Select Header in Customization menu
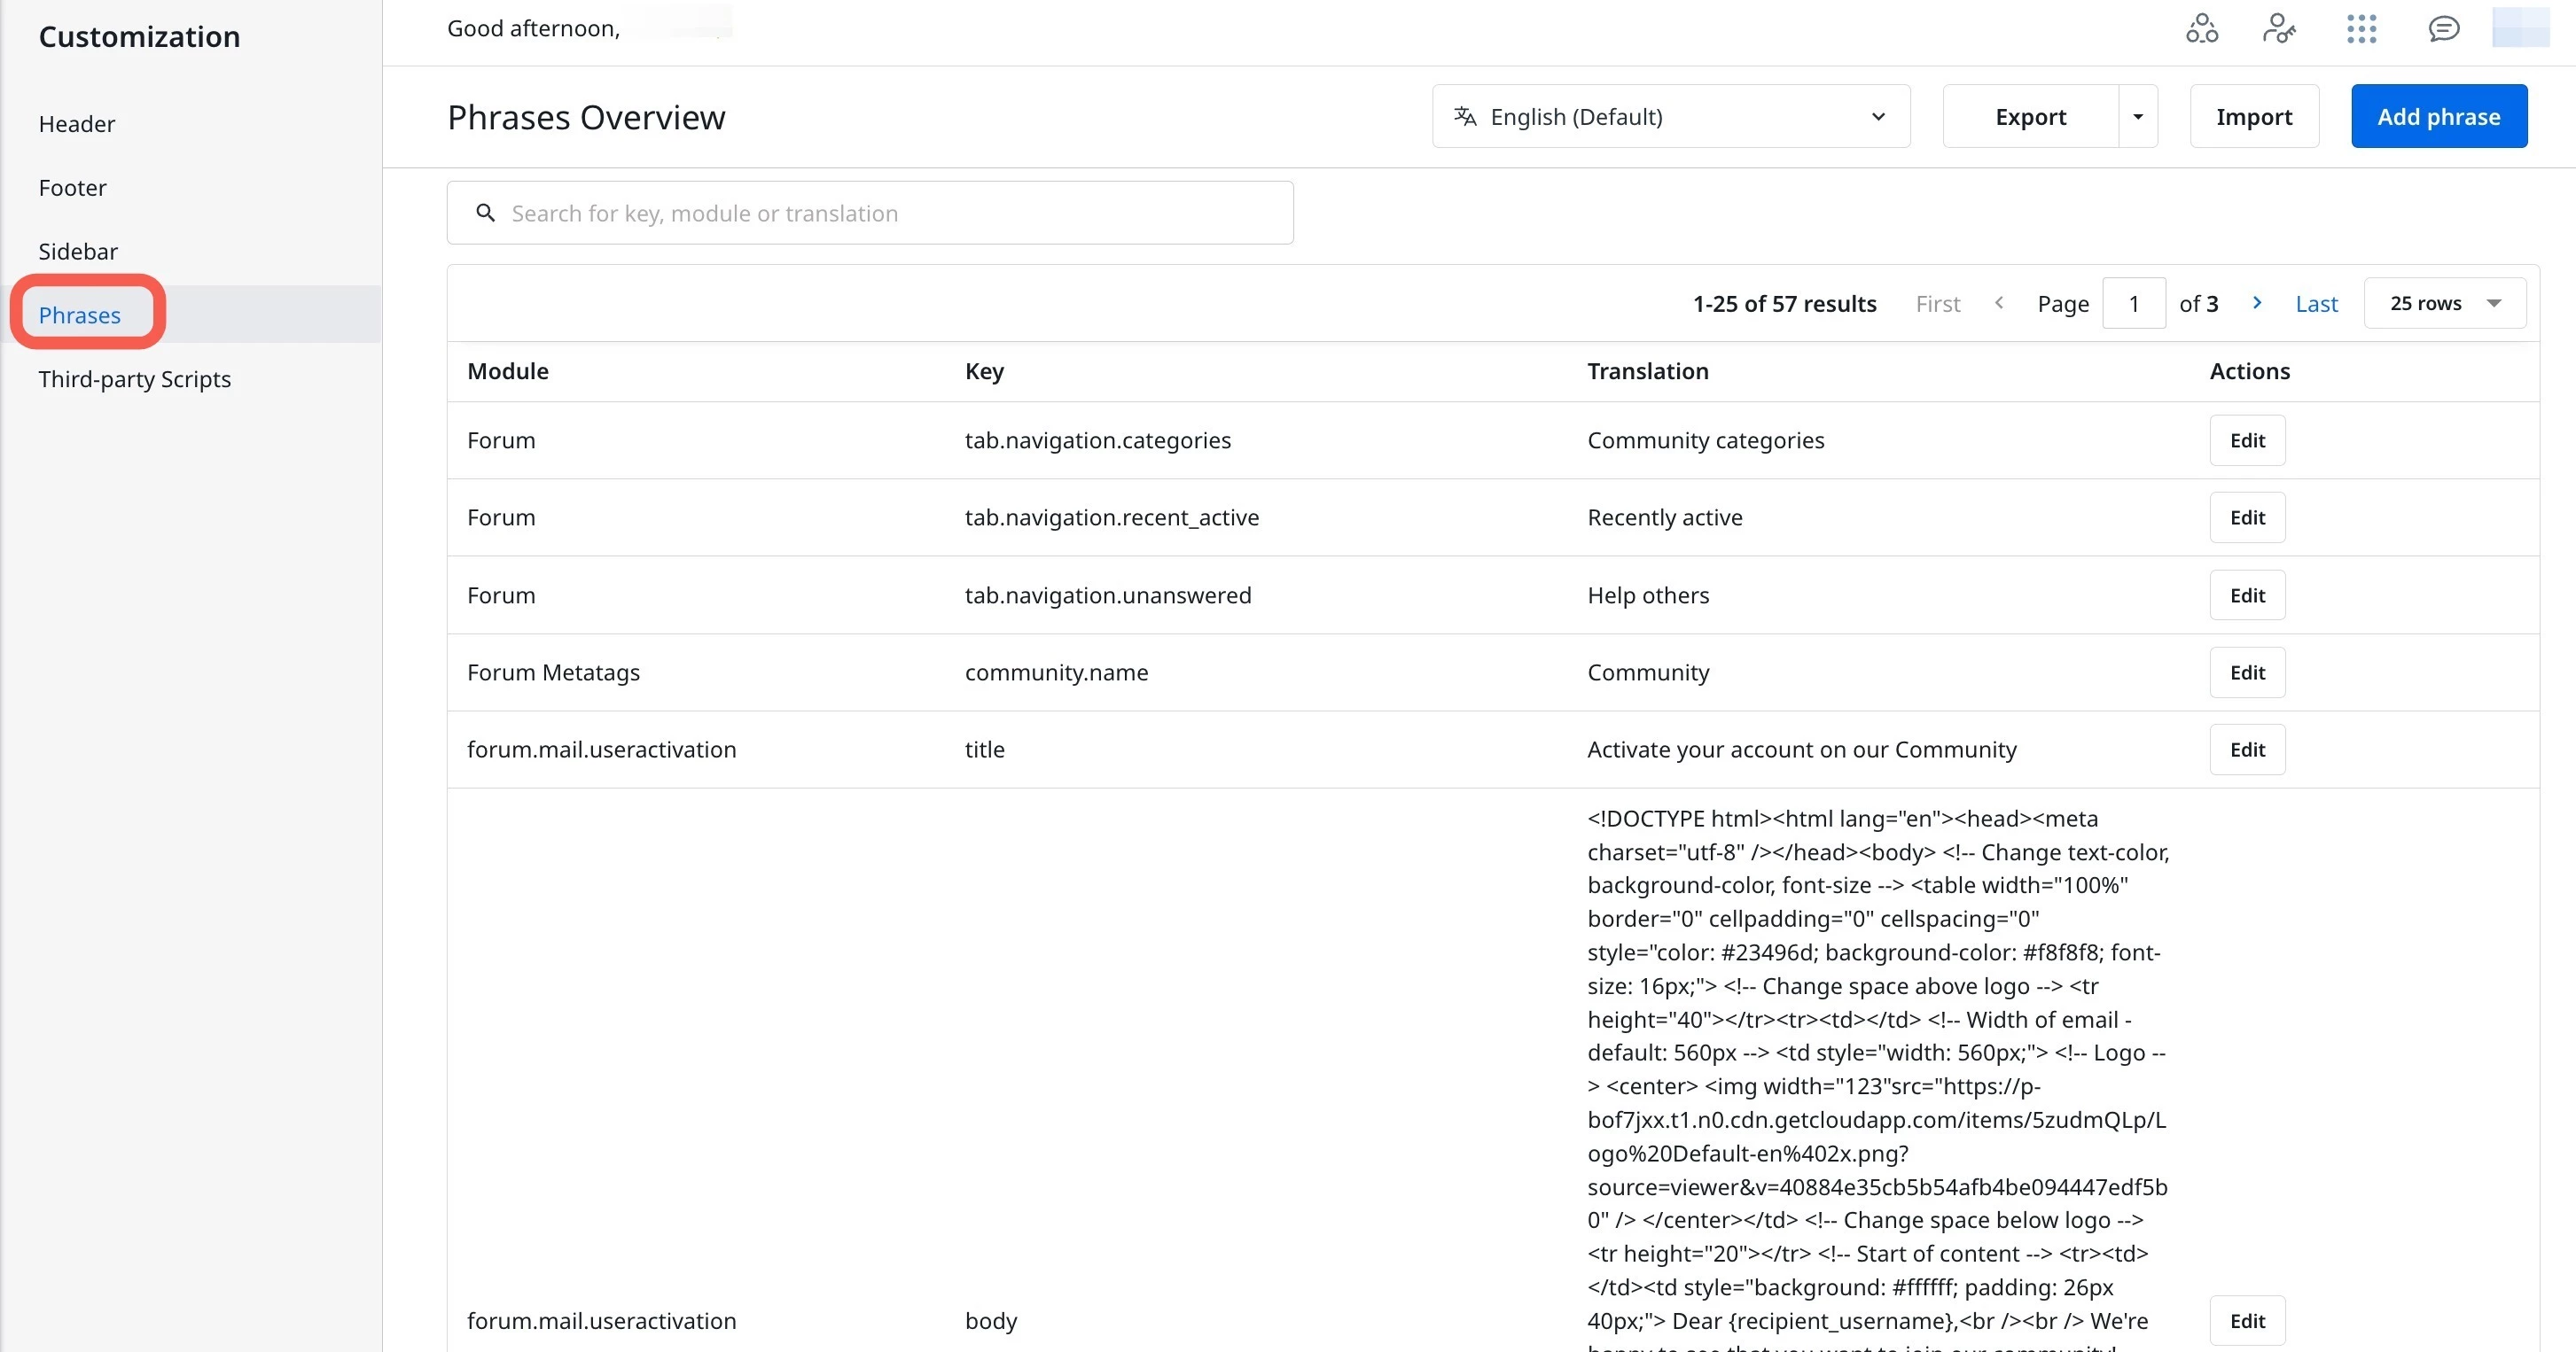The width and height of the screenshot is (2576, 1352). 77,124
